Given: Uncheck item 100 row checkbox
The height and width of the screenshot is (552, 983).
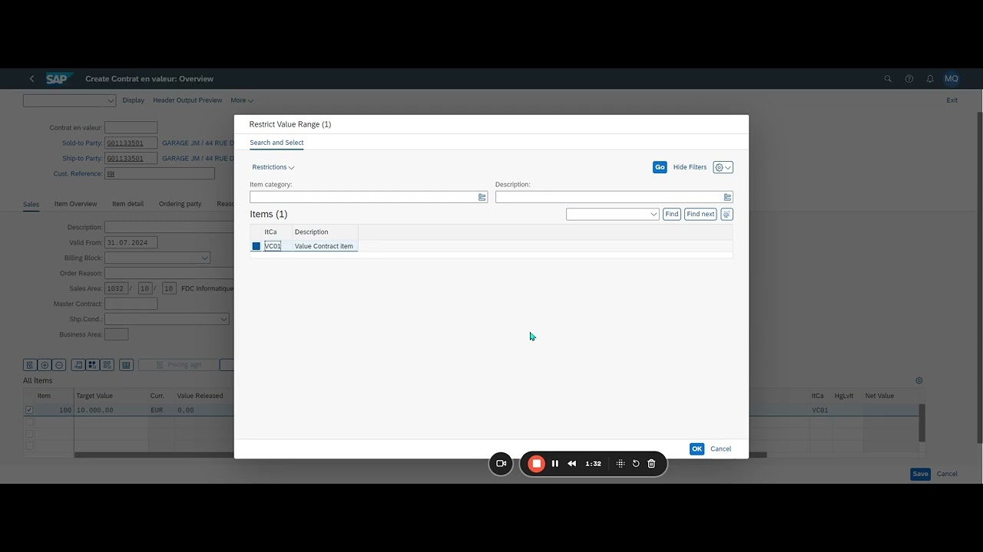Looking at the screenshot, I should pyautogui.click(x=29, y=410).
